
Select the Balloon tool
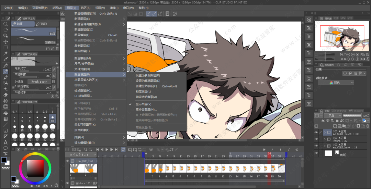[6, 148]
